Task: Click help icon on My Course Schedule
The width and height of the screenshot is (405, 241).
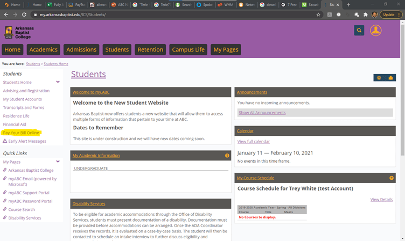Action: coord(392,178)
